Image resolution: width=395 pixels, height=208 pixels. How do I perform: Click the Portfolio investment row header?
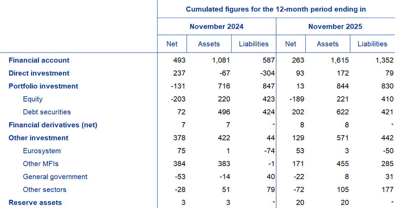tap(43, 86)
